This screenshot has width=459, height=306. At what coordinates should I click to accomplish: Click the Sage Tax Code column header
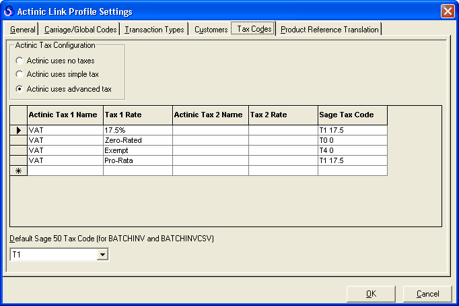pos(352,115)
